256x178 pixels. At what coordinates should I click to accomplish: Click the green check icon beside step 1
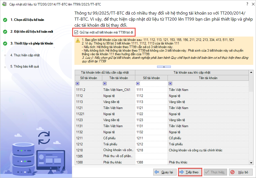5,20
